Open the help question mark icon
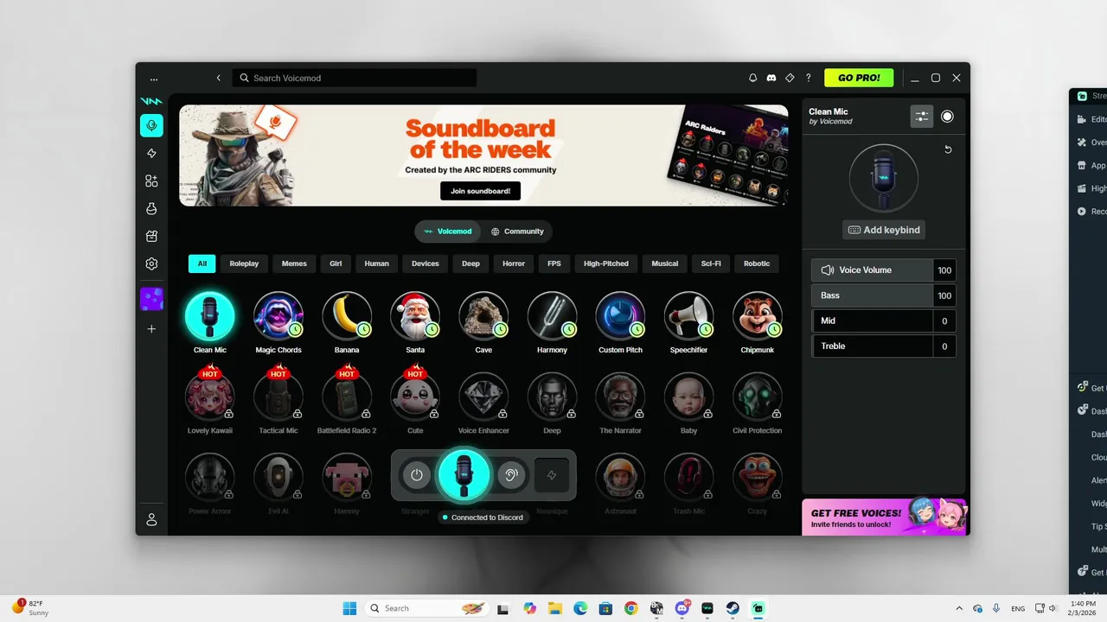Image resolution: width=1107 pixels, height=622 pixels. (809, 78)
